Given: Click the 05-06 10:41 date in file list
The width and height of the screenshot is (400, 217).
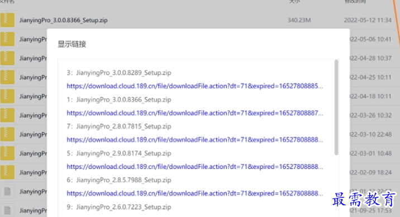Looking at the screenshot, I should point(370,39).
